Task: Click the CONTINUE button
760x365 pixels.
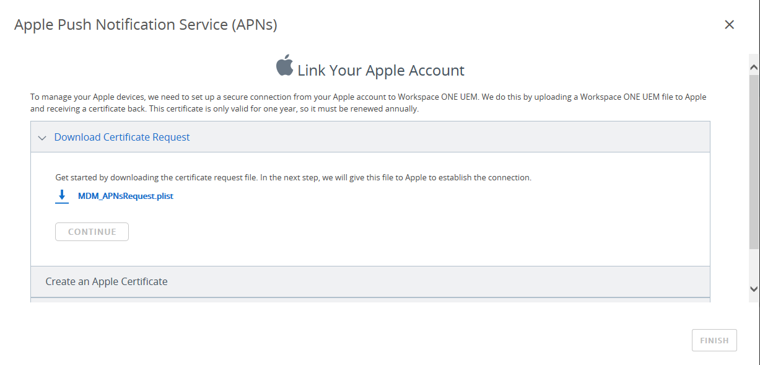Action: (92, 232)
